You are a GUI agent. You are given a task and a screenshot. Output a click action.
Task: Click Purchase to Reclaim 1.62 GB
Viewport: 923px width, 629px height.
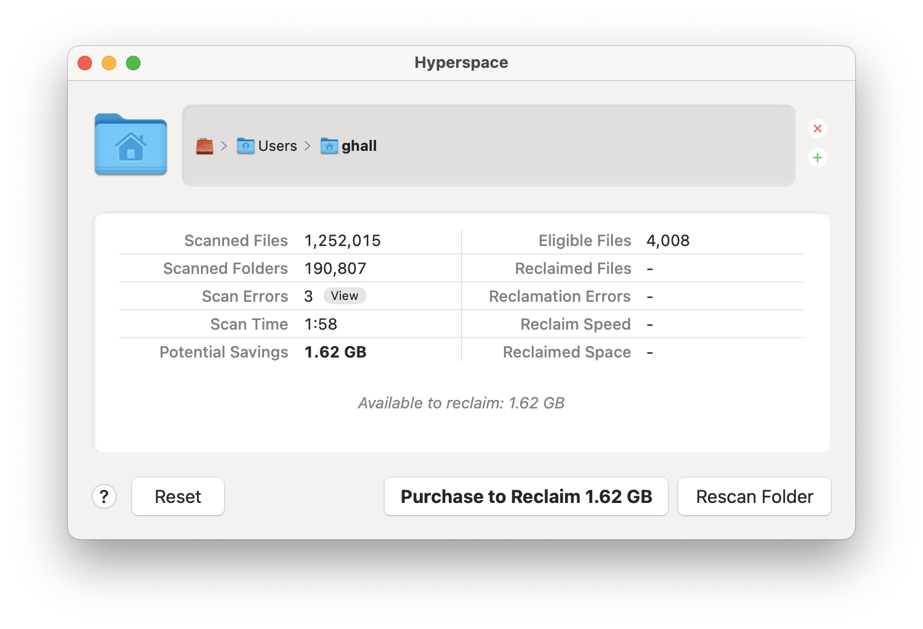526,496
